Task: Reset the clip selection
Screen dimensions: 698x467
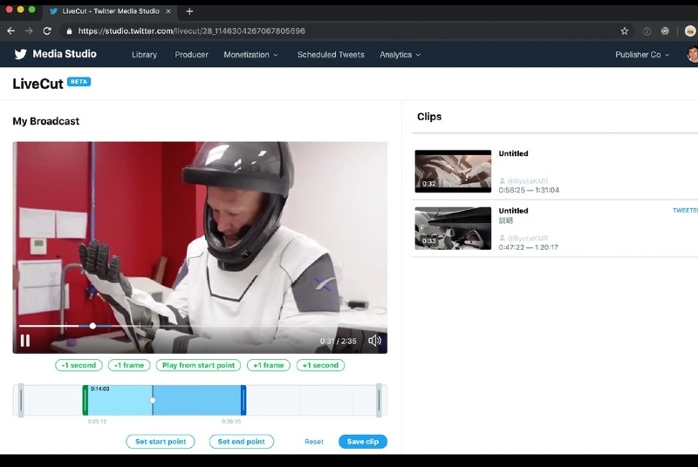Action: coord(314,442)
